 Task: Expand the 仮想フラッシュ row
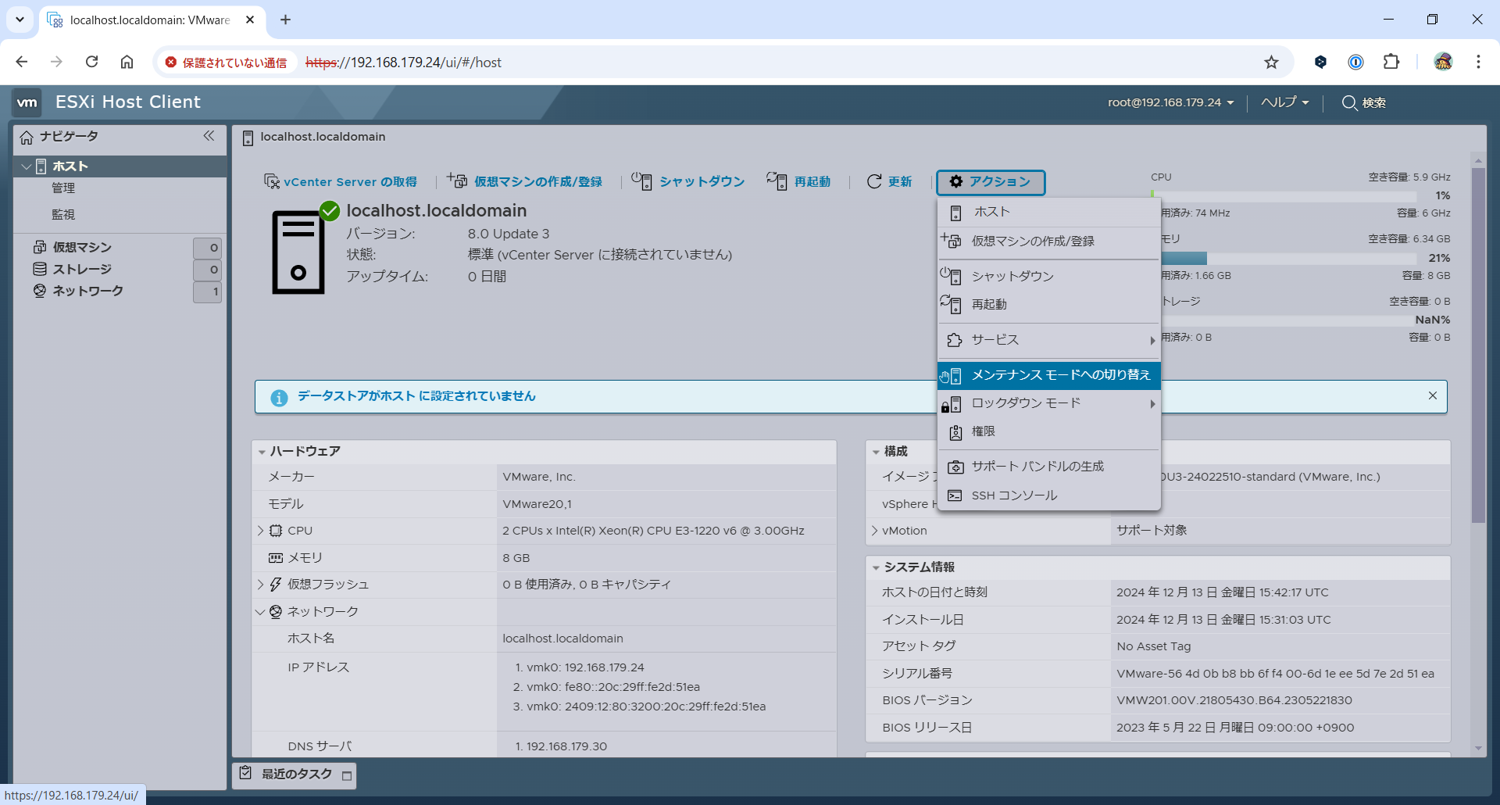point(261,585)
